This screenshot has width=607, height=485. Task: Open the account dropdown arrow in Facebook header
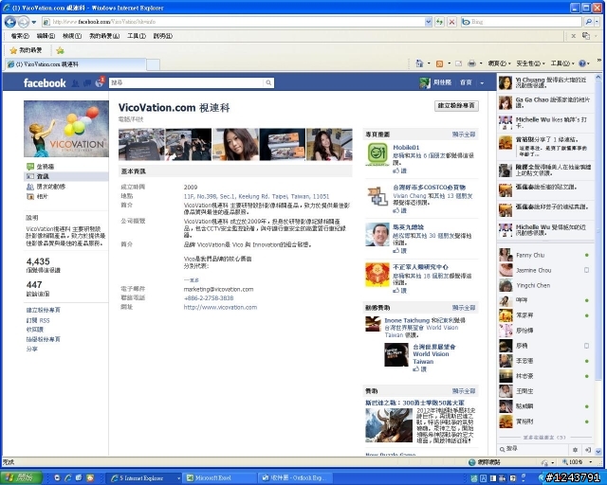[x=482, y=82]
